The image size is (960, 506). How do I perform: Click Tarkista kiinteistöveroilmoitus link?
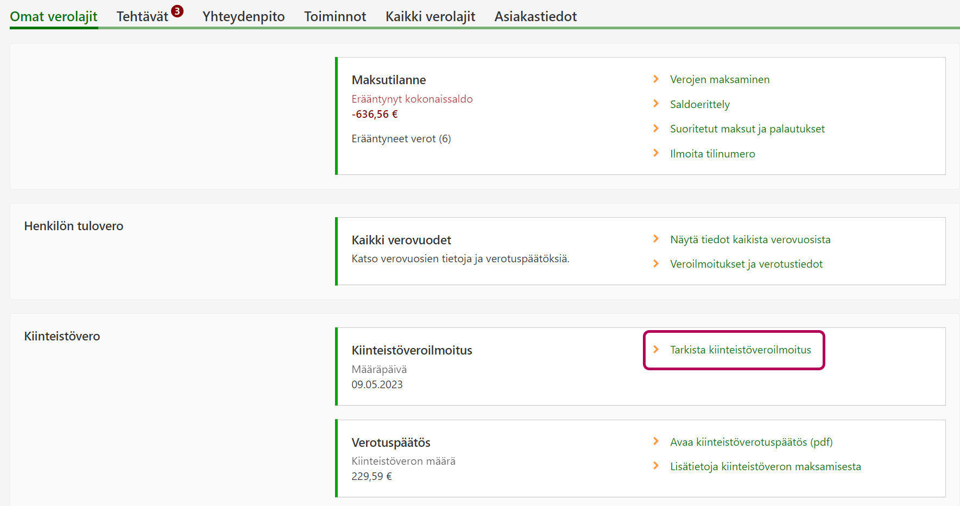[x=740, y=350]
